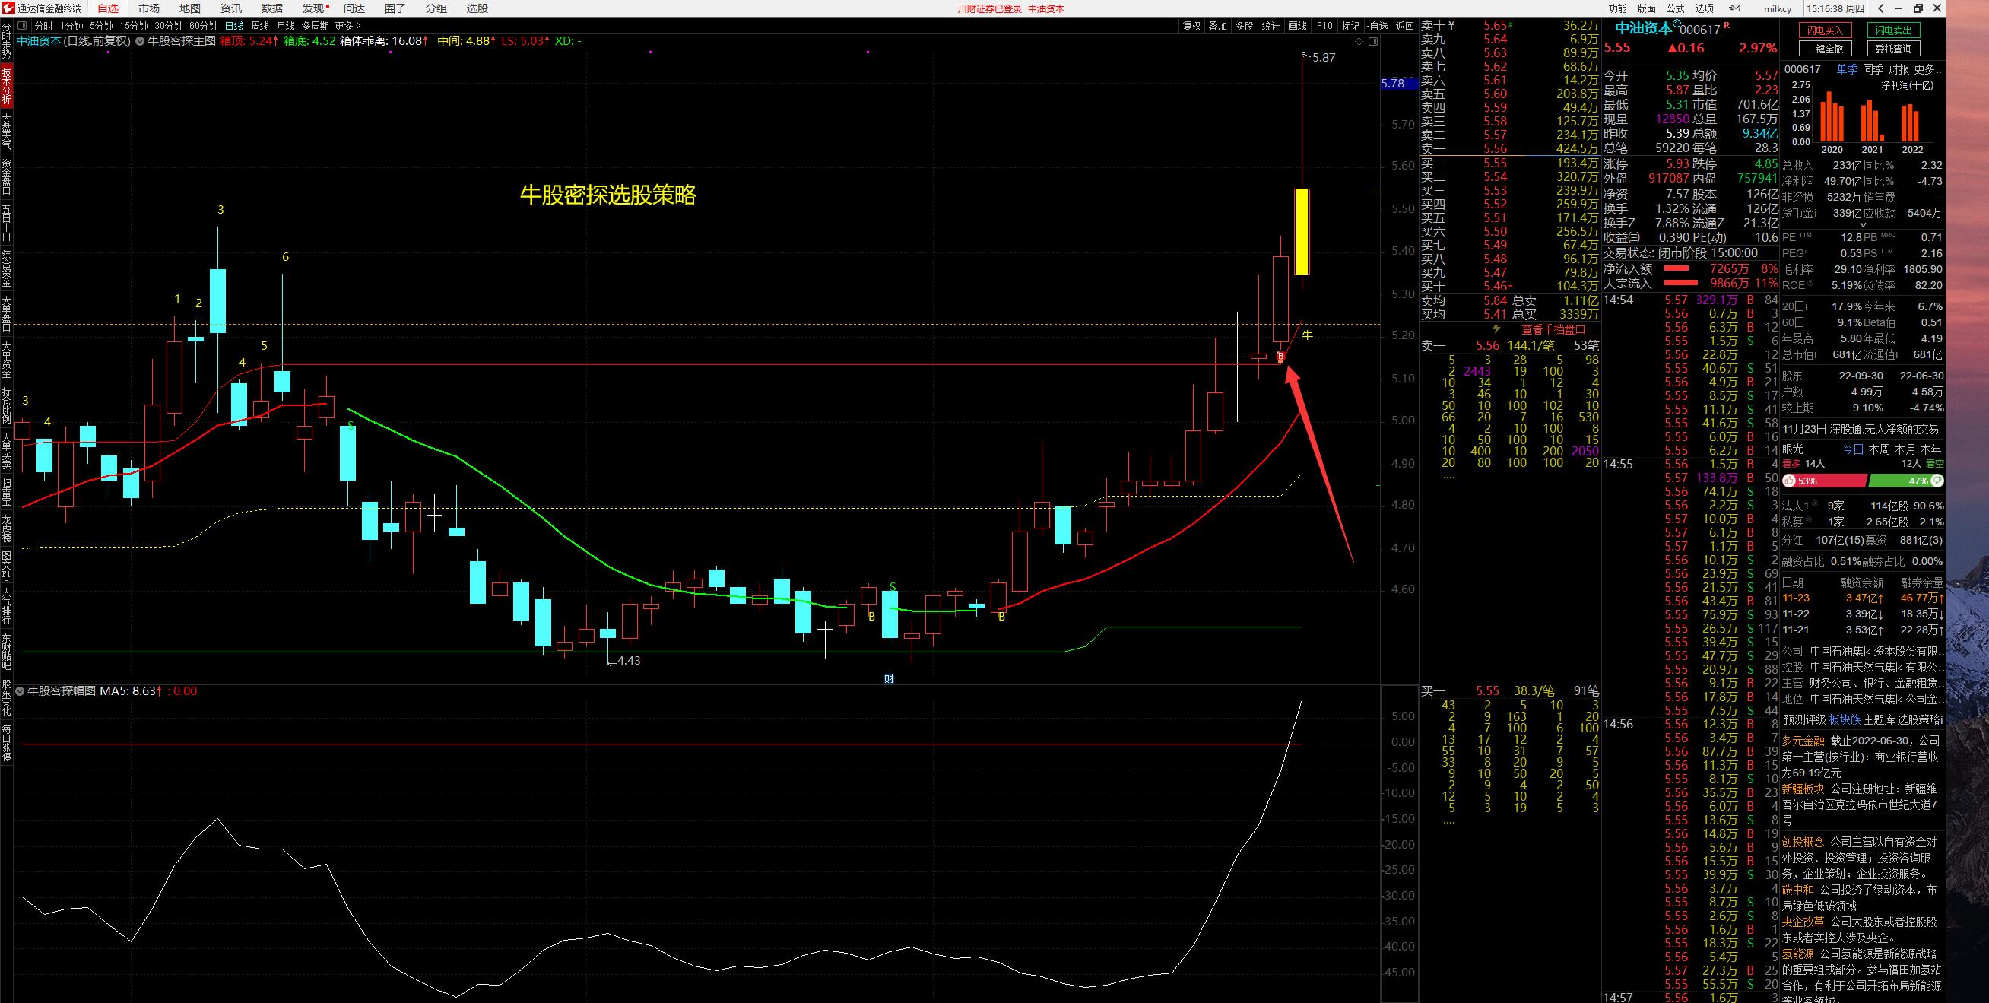
Task: Select 同季 financial view
Action: click(1873, 69)
